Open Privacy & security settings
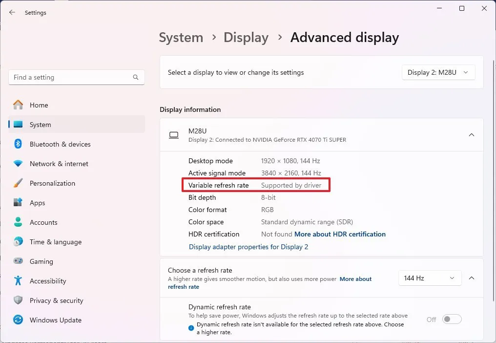This screenshot has height=343, width=496. pyautogui.click(x=55, y=300)
